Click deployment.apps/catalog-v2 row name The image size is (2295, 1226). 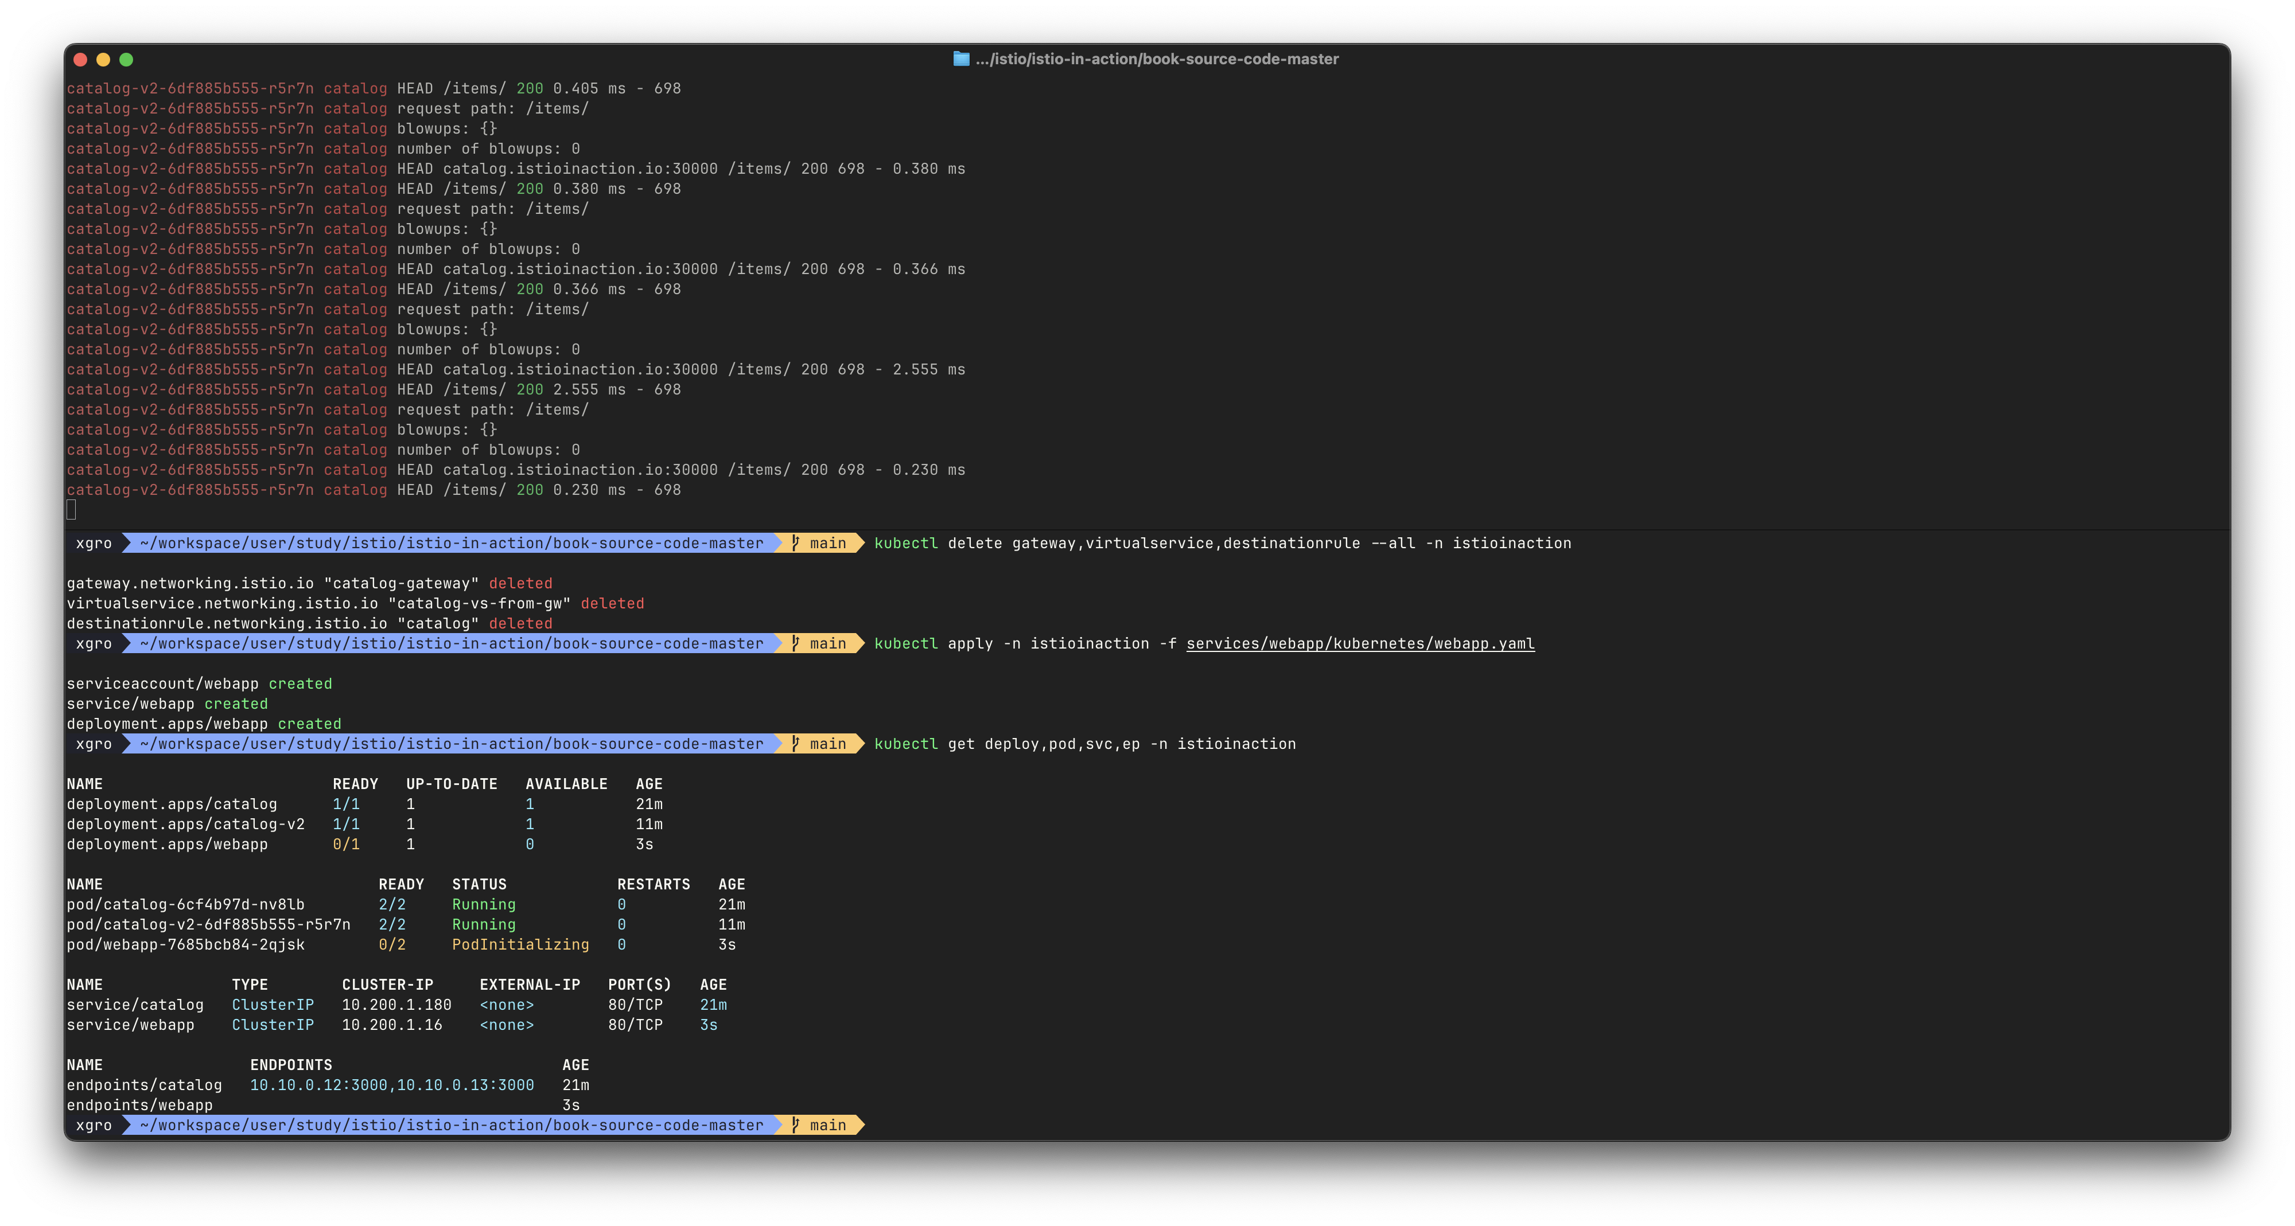185,825
